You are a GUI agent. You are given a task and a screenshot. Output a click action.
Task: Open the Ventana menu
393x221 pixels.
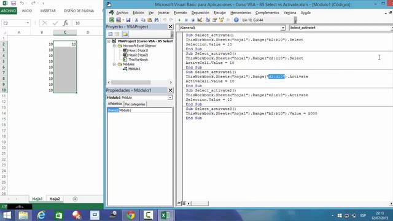click(290, 12)
